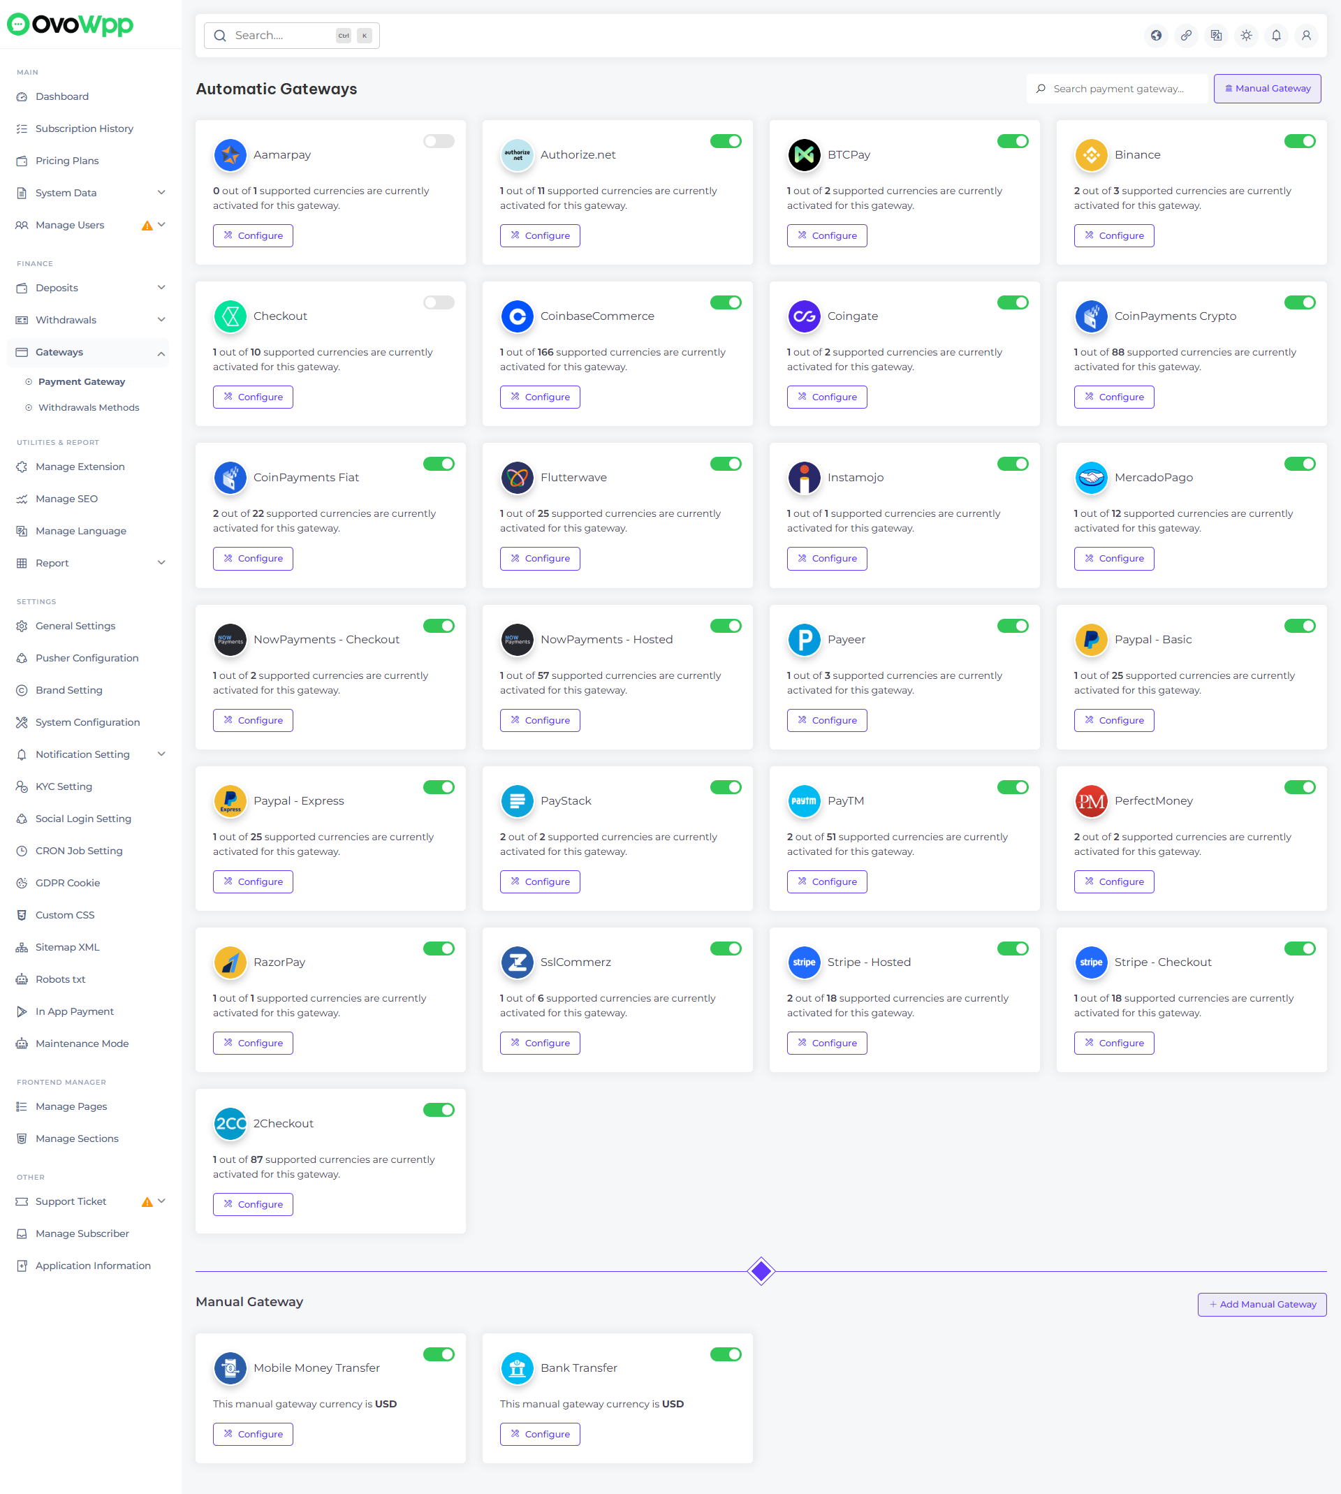1341x1494 pixels.
Task: Click the Binance gateway logo
Action: coord(1090,154)
